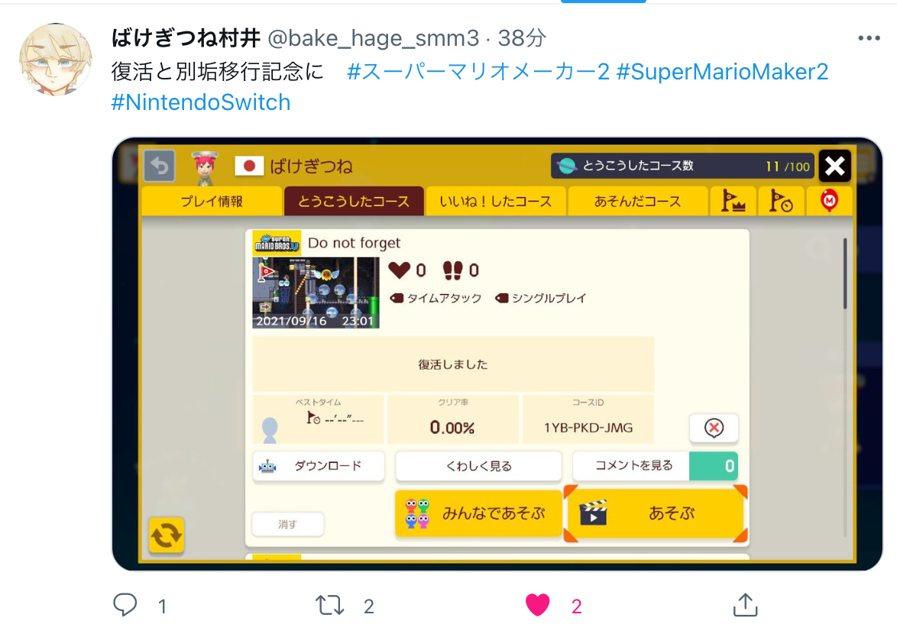Click the ダウンロード button
The width and height of the screenshot is (897, 637).
tap(319, 466)
